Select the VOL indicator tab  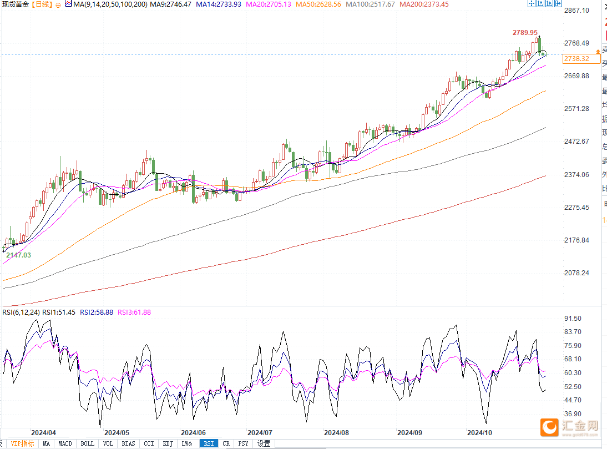coord(108,443)
